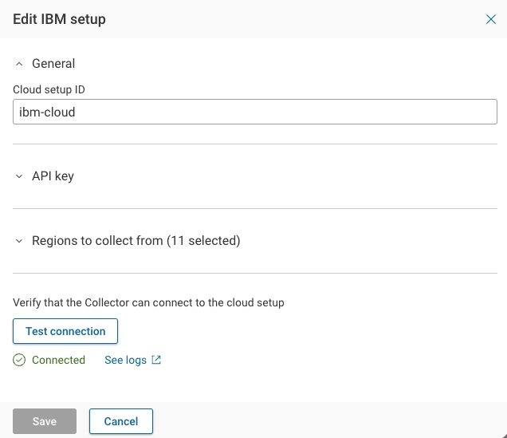Click the Cloud setup ID label
The width and height of the screenshot is (507, 438).
49,89
